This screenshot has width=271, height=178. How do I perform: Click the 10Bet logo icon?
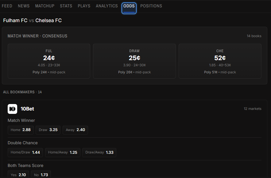[x=13, y=109]
